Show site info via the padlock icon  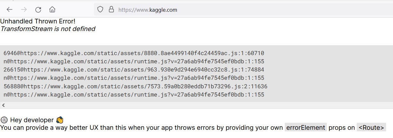(x=111, y=9)
